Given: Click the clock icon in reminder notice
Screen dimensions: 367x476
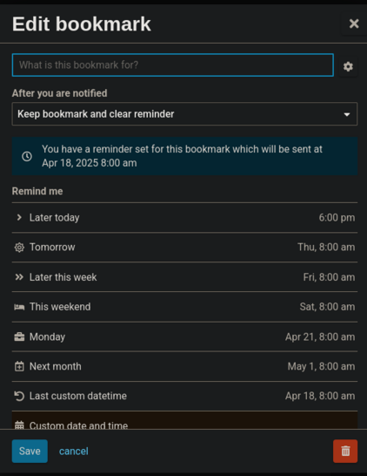Looking at the screenshot, I should (x=27, y=156).
